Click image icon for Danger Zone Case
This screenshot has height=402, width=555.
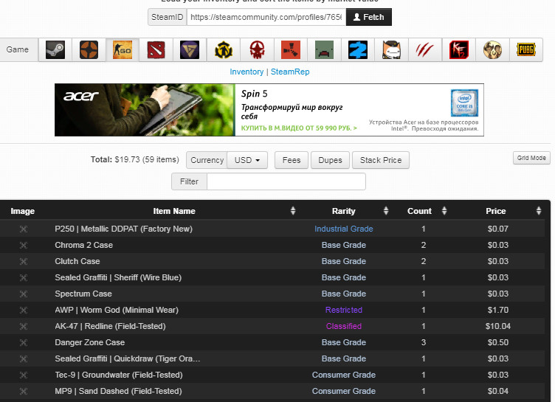tap(24, 342)
